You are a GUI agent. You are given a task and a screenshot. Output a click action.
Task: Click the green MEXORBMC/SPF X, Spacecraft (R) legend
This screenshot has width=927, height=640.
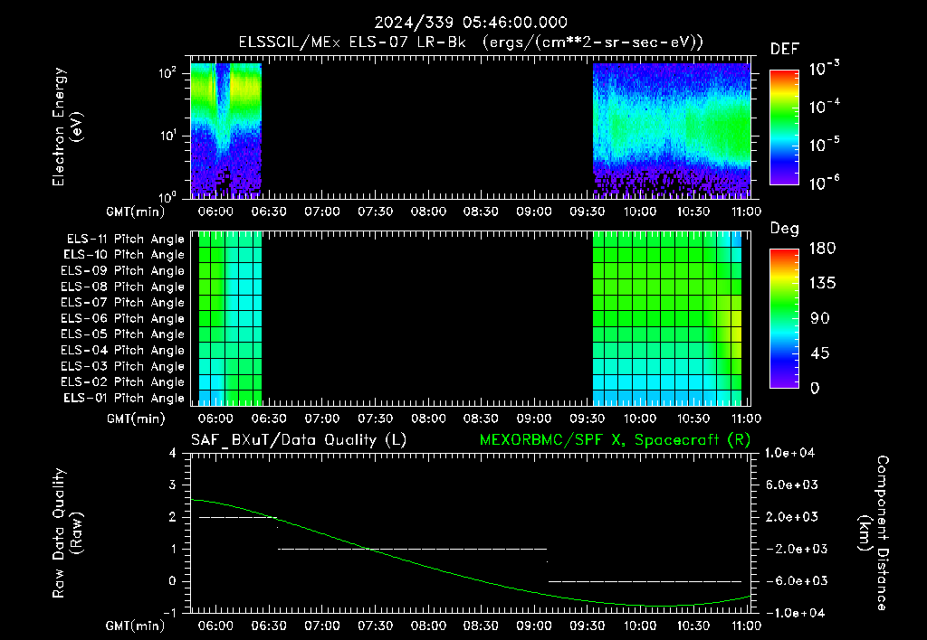(x=615, y=440)
